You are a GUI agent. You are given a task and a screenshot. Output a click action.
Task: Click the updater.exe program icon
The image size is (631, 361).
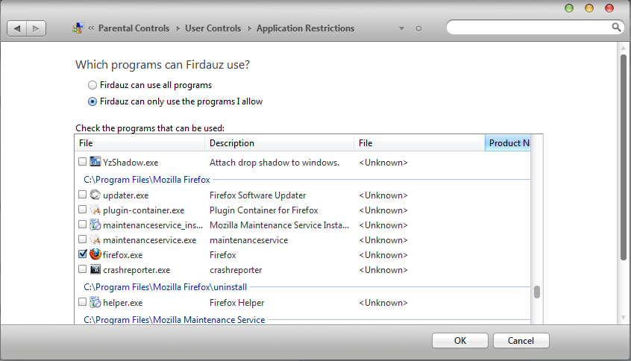point(95,195)
